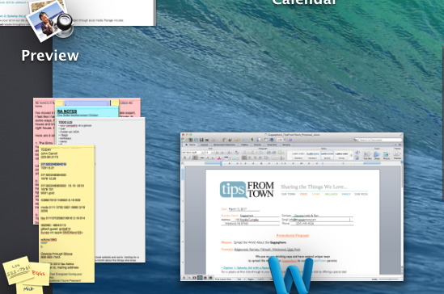Expand the styles gallery arrow
444x294 pixels.
[351, 155]
